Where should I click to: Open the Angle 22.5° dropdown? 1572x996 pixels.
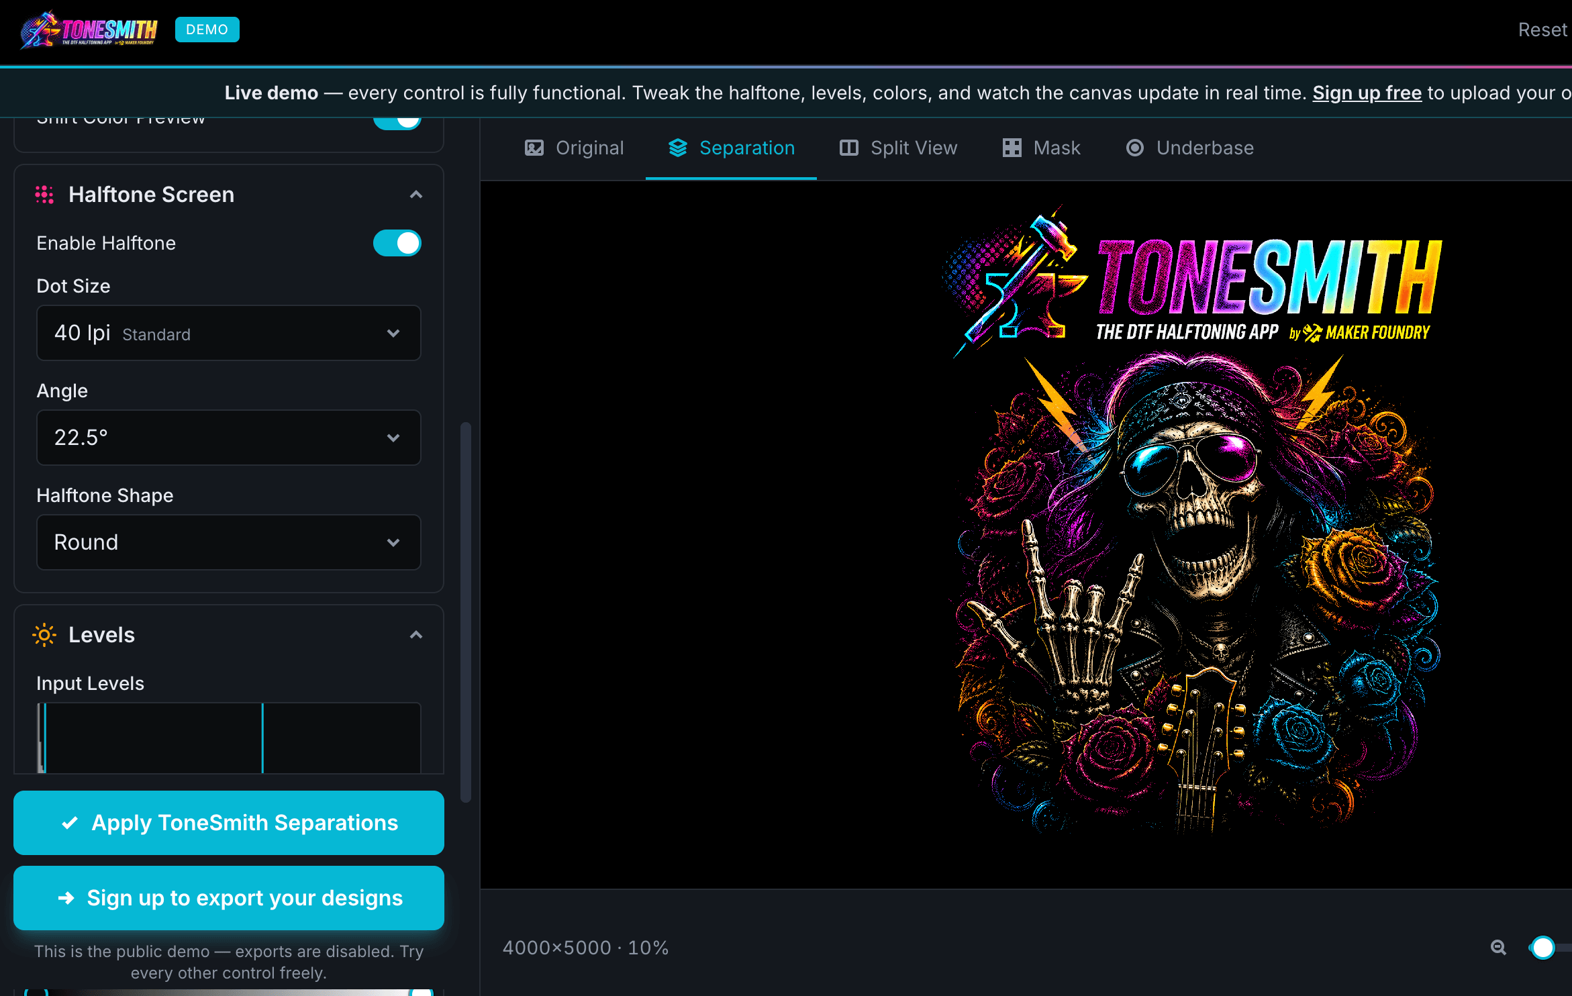(229, 438)
